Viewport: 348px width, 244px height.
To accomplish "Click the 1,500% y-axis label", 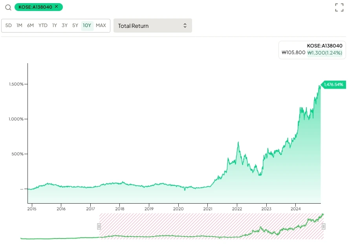I will pyautogui.click(x=16, y=84).
